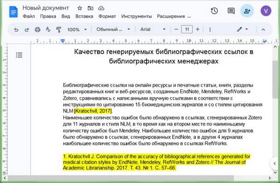Open the Формат menu

pos(107,16)
